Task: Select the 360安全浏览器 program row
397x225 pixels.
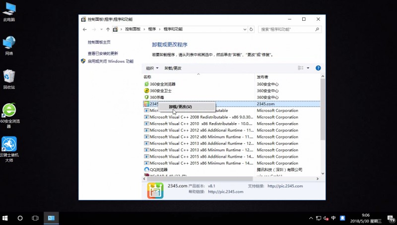Action: point(231,84)
